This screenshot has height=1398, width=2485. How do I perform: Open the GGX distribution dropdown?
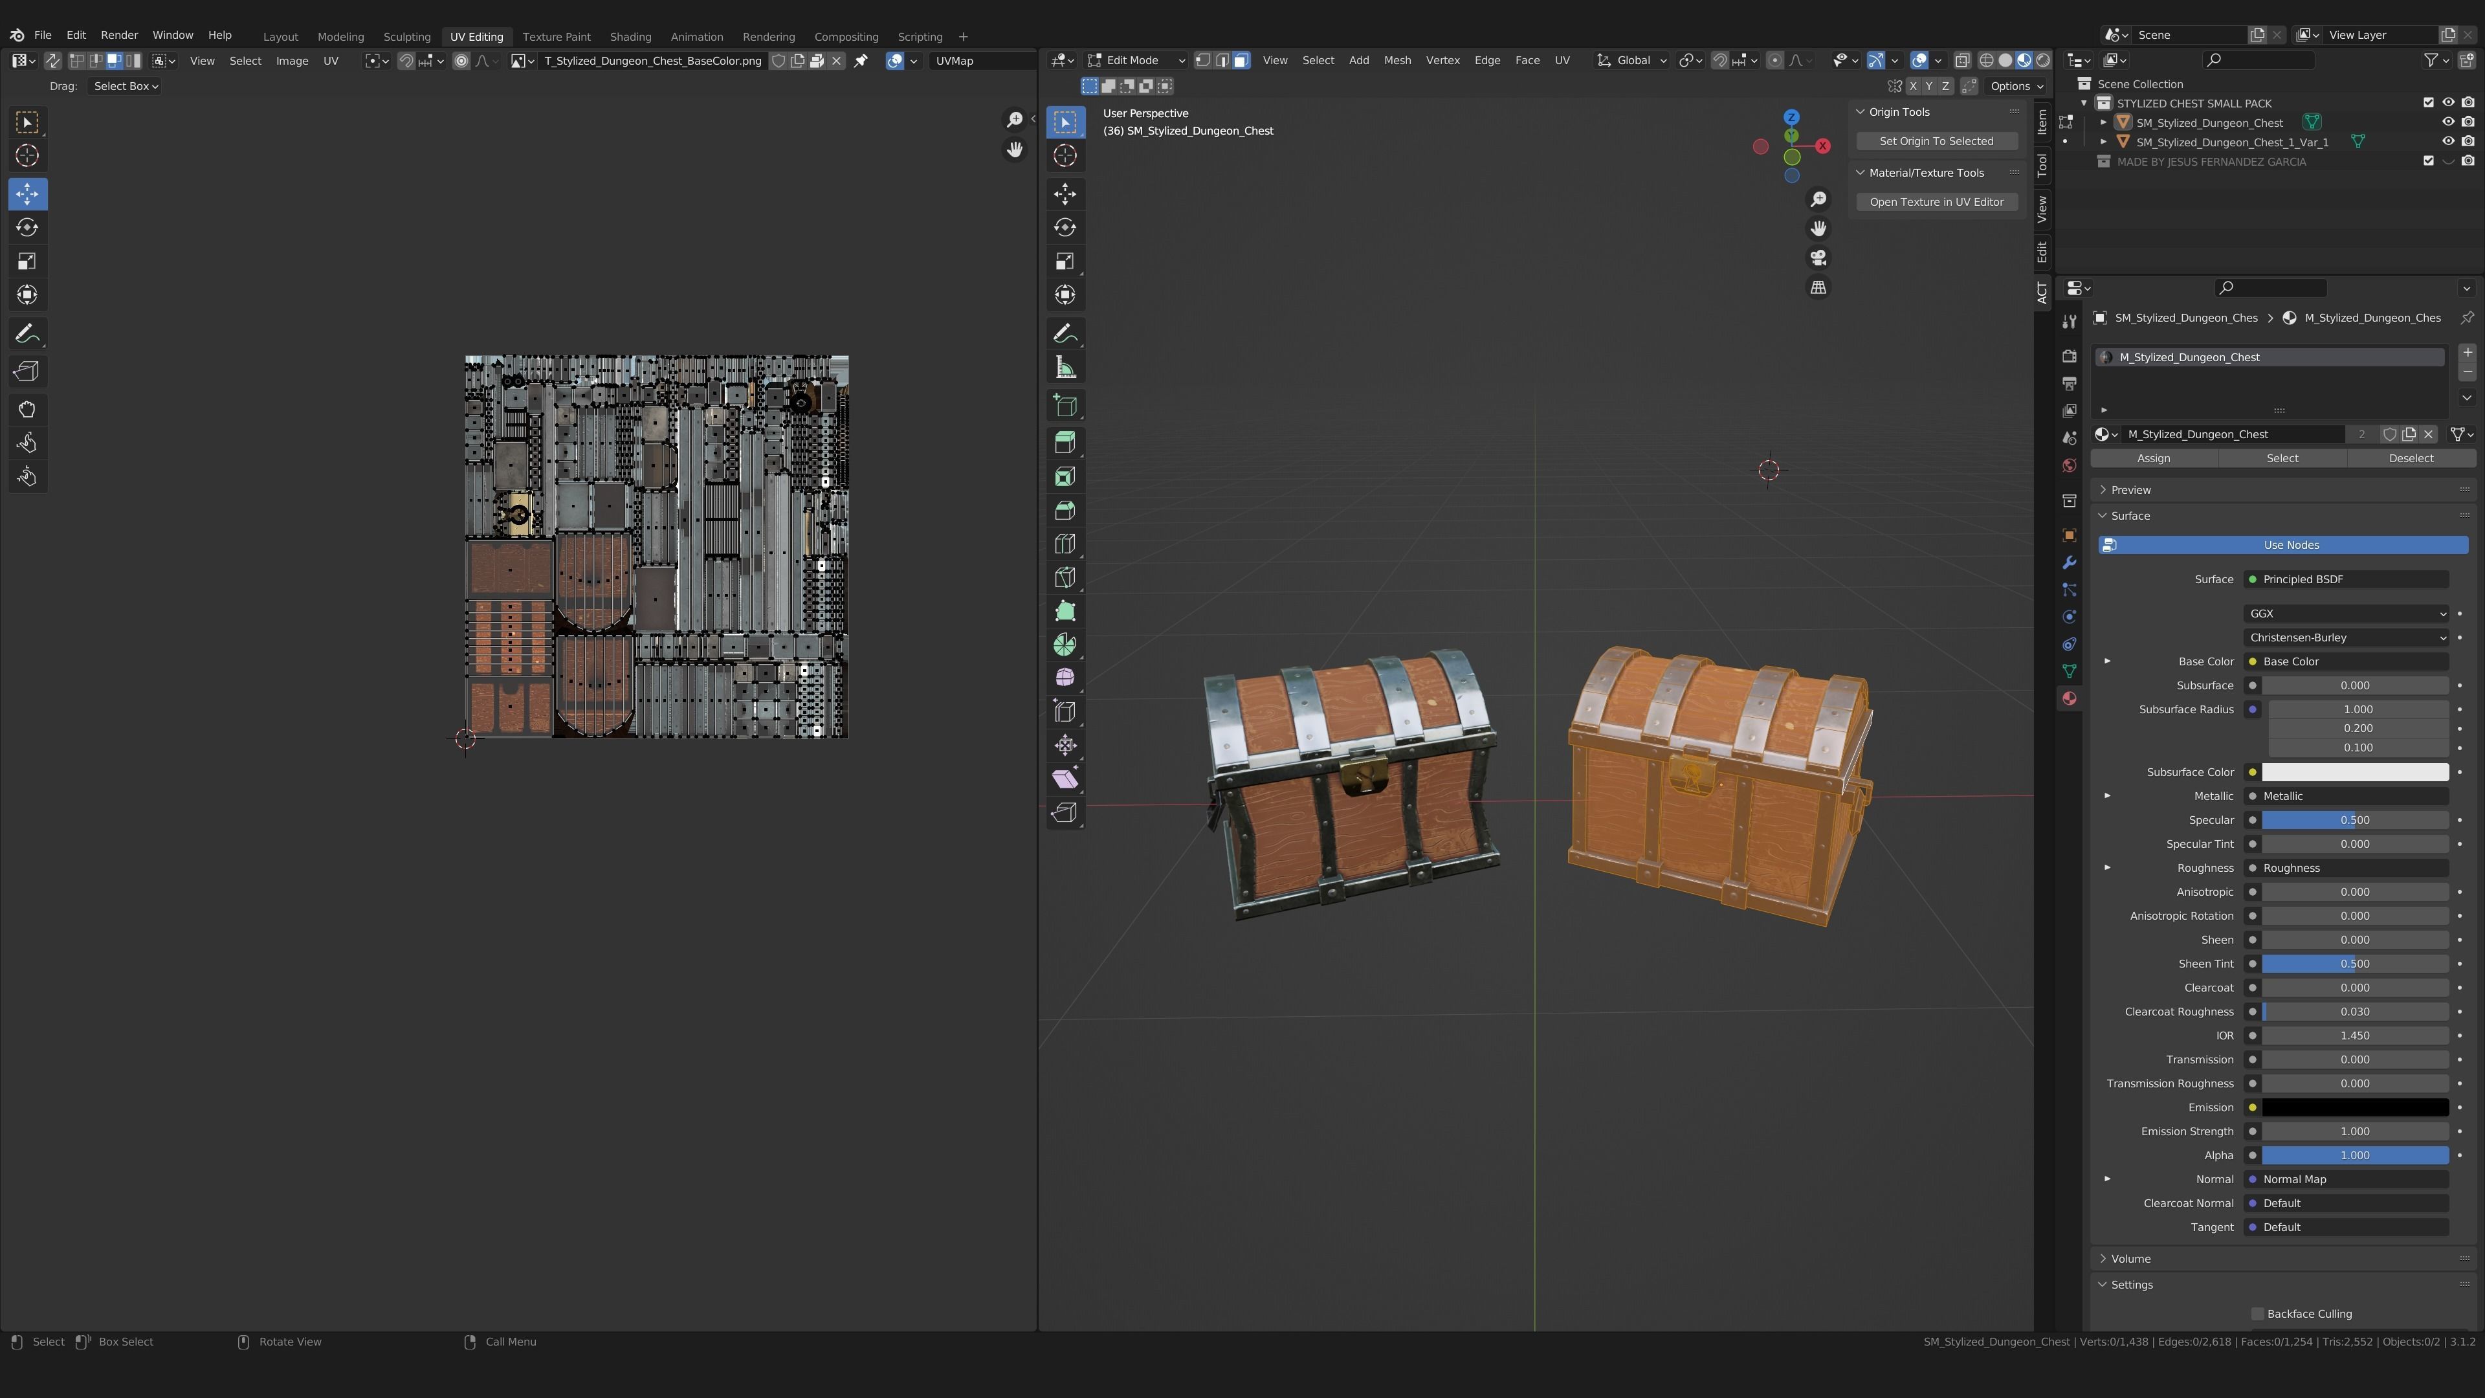tap(2345, 614)
